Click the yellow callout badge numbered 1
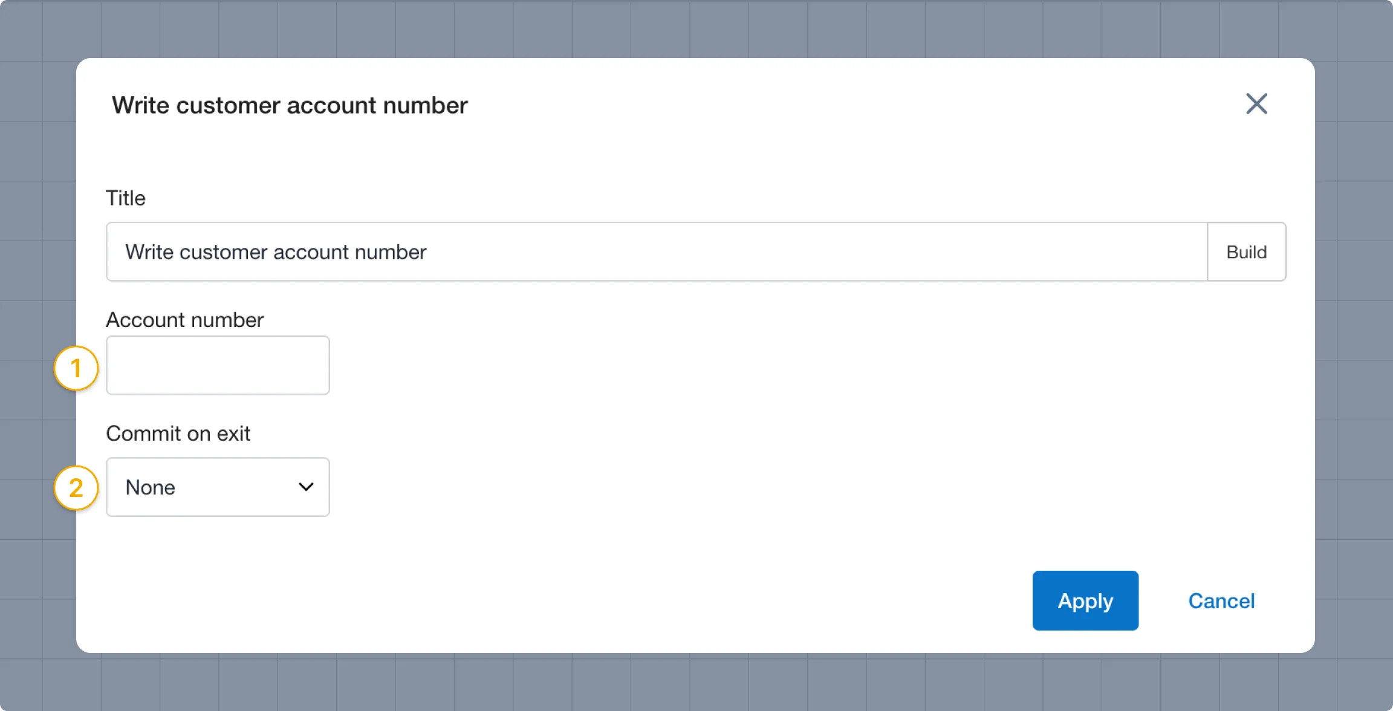 point(76,368)
